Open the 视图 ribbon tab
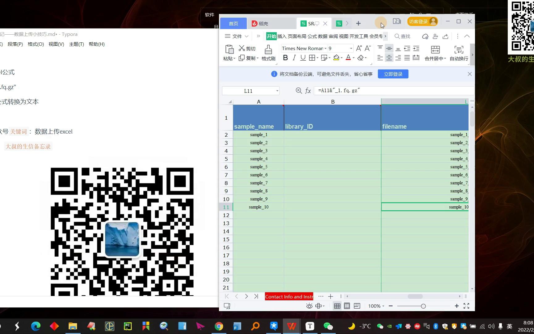Image resolution: width=534 pixels, height=334 pixels. pos(343,36)
